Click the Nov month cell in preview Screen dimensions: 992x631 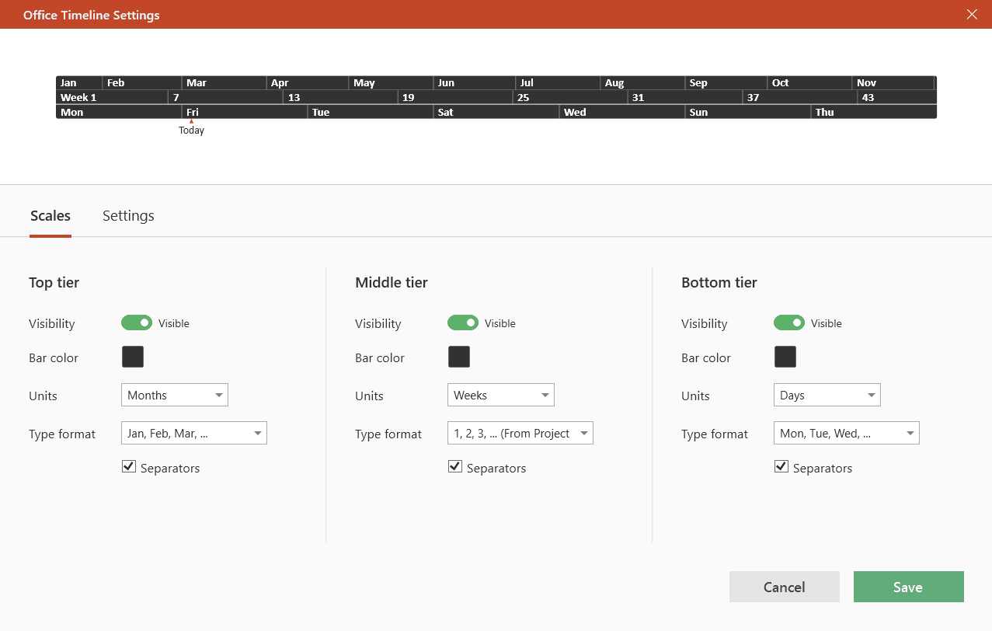tap(893, 82)
